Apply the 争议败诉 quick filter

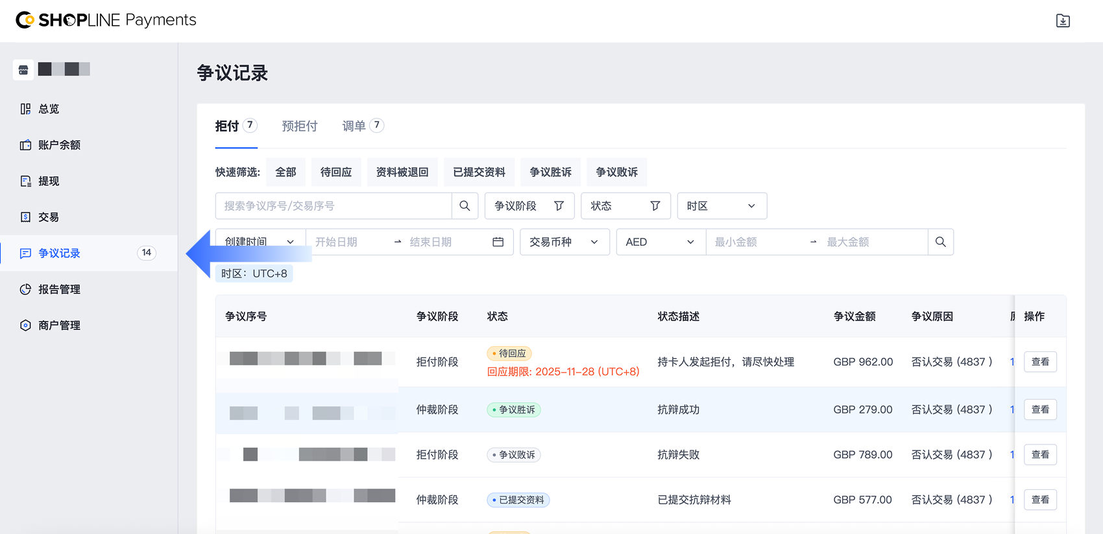(617, 172)
